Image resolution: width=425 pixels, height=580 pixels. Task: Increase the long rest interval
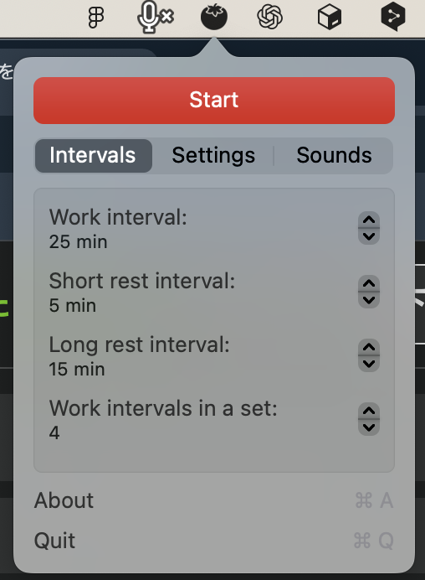click(369, 347)
